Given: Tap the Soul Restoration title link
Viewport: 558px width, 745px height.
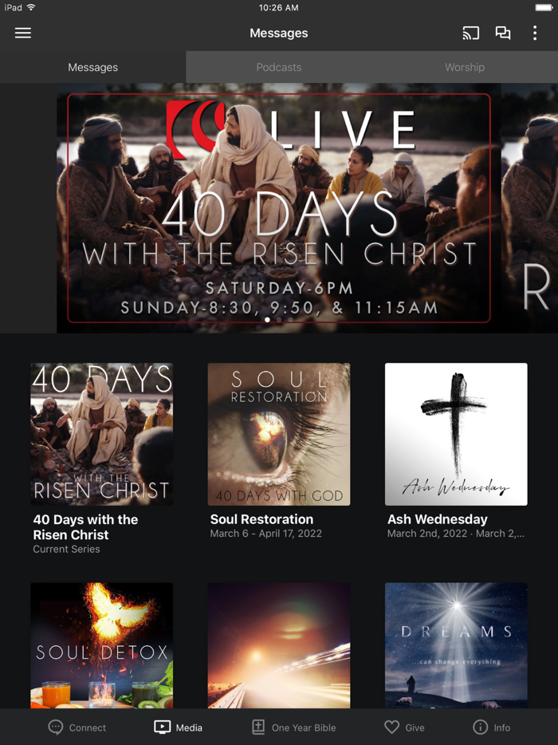Looking at the screenshot, I should pos(261,519).
